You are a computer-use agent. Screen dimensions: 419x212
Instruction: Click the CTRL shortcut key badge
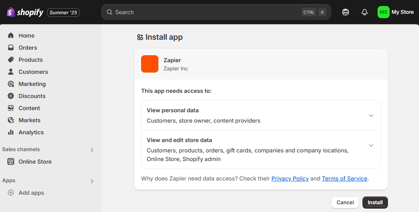309,12
